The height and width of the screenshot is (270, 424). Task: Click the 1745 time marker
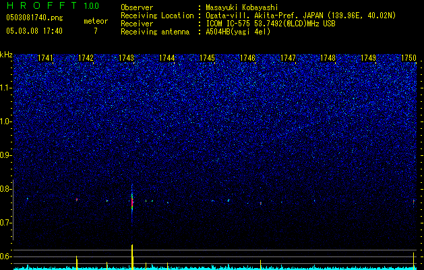click(207, 58)
